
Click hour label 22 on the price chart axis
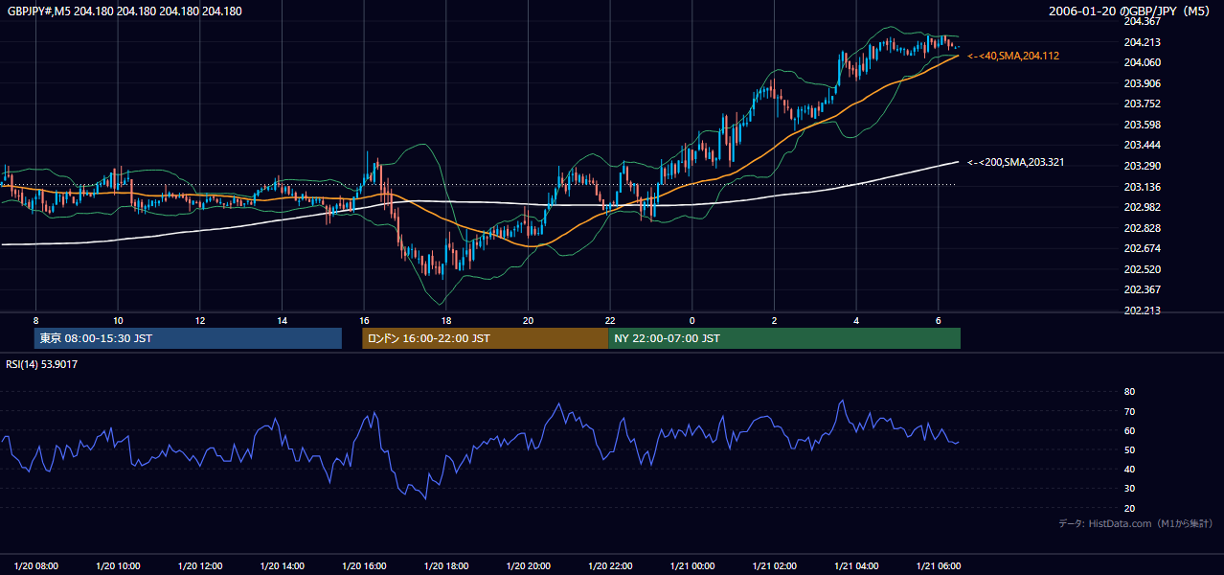[610, 320]
